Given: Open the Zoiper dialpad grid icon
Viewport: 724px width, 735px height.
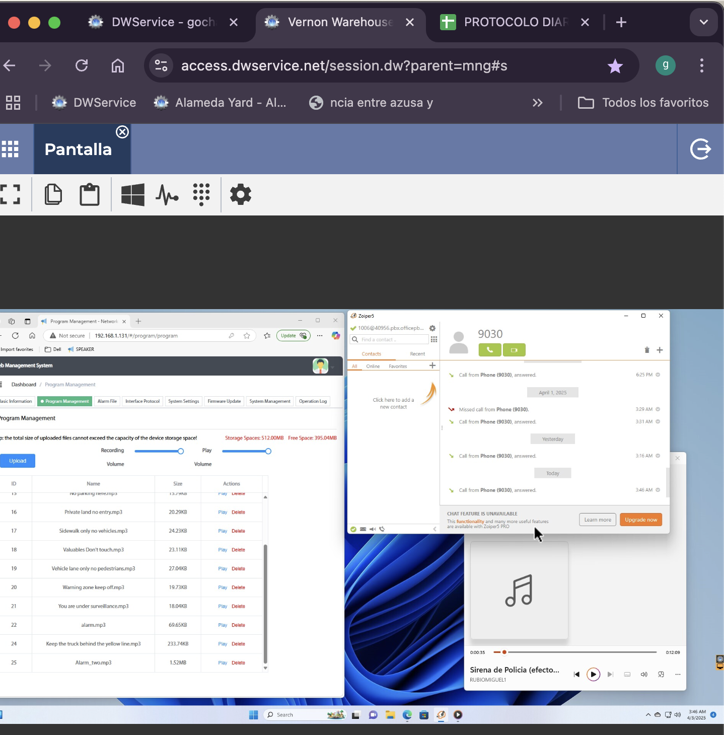Looking at the screenshot, I should tap(434, 339).
